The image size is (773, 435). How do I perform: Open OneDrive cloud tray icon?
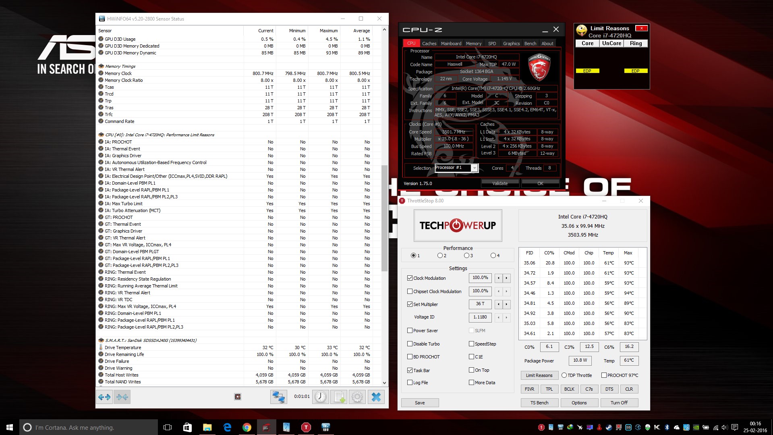coord(676,427)
